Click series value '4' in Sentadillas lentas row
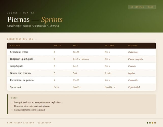The width and height of the screenshot is (163, 127). 54,52
